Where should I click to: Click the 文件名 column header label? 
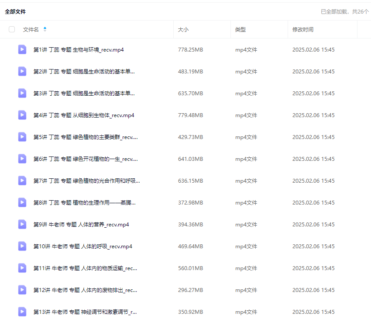point(31,29)
